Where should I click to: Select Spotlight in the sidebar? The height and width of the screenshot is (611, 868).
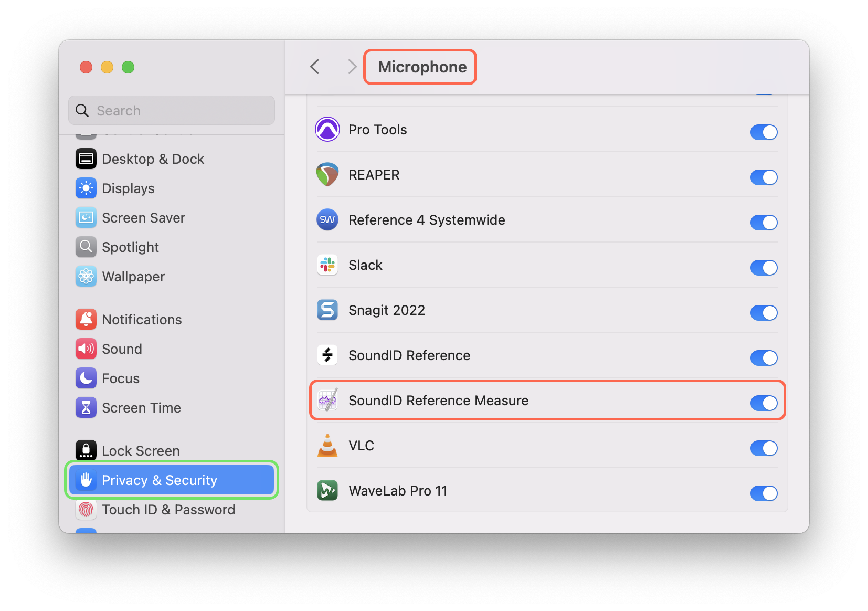(x=172, y=247)
